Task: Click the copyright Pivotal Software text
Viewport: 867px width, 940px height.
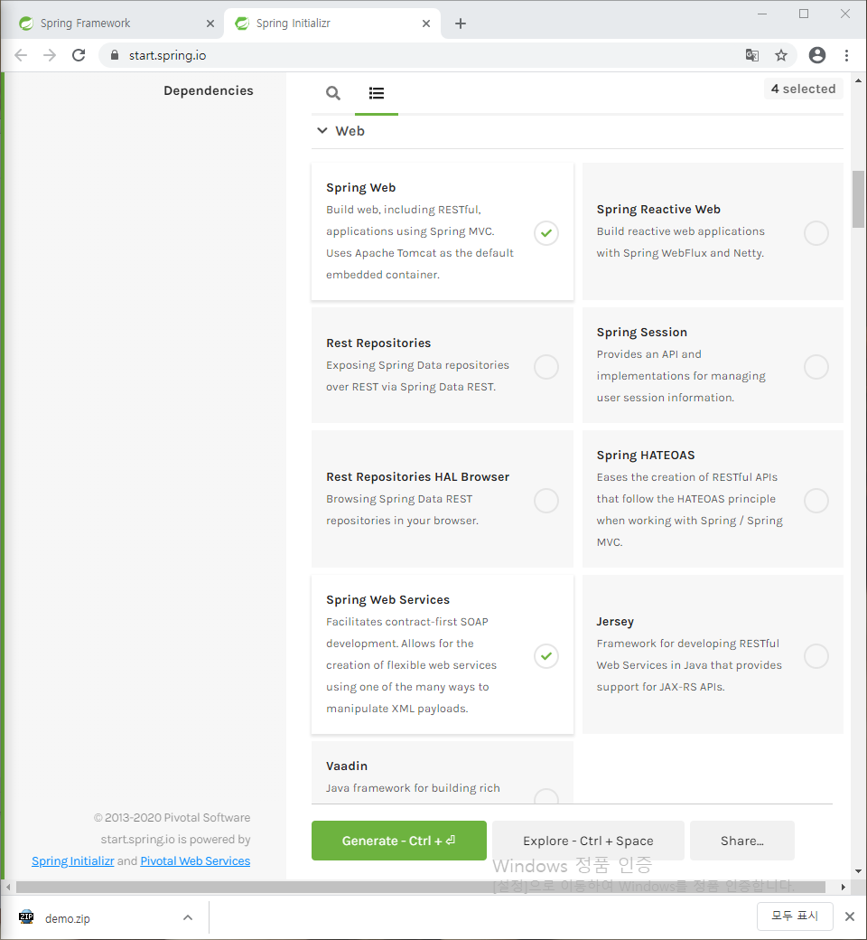Action: [x=172, y=818]
